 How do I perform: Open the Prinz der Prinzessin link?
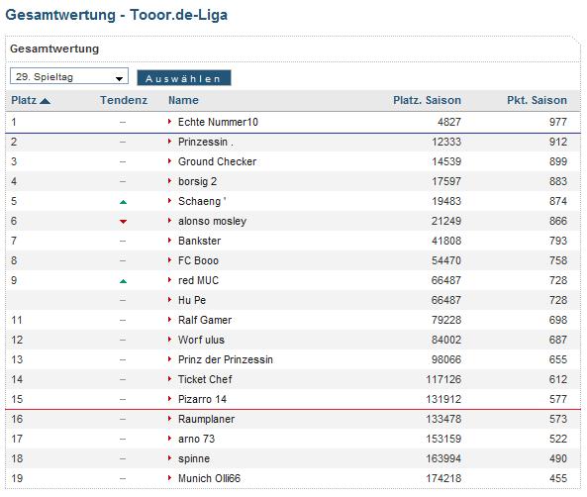tap(226, 359)
